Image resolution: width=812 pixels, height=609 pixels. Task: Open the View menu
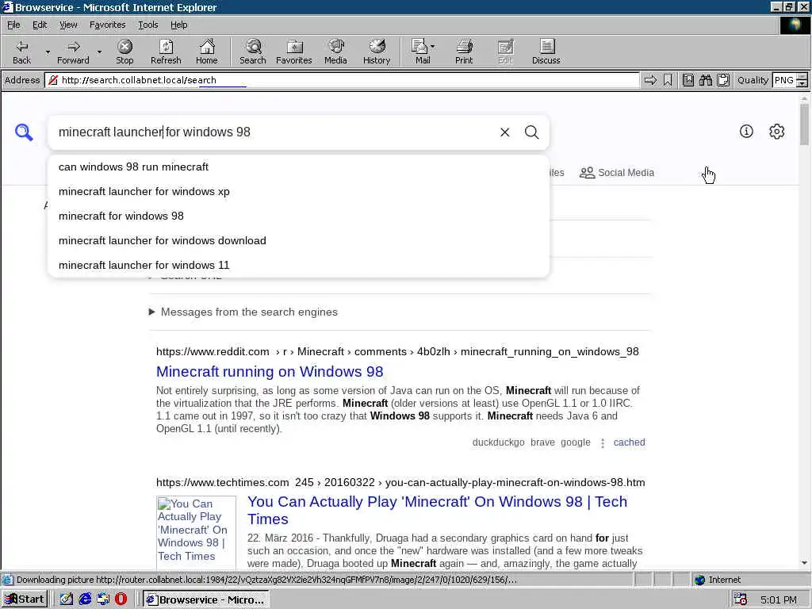point(68,25)
